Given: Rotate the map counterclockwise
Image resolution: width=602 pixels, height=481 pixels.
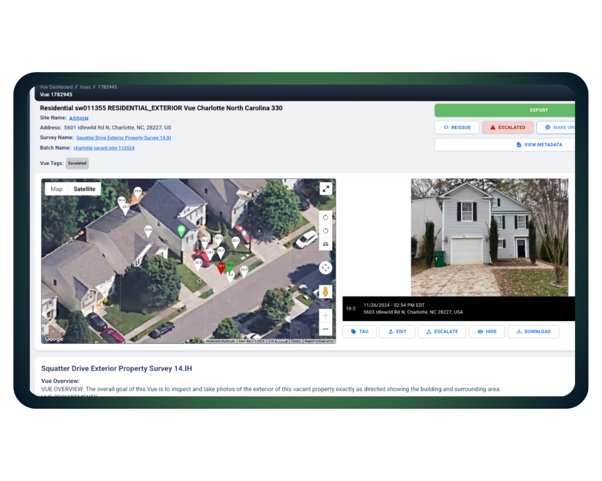Looking at the screenshot, I should 326,230.
